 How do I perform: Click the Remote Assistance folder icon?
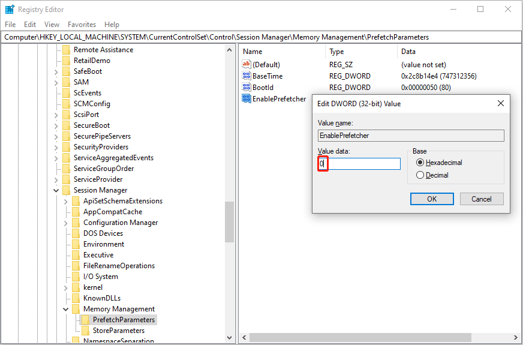66,50
